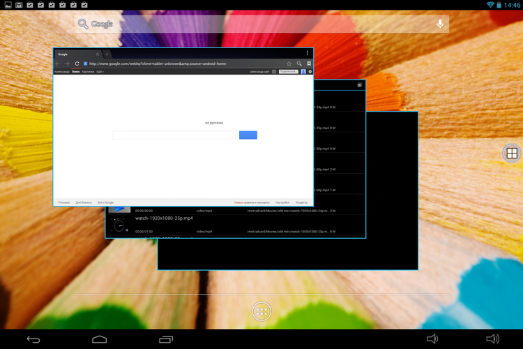Open the multi-window grid icon at right edge
The image size is (523, 349).
click(512, 154)
